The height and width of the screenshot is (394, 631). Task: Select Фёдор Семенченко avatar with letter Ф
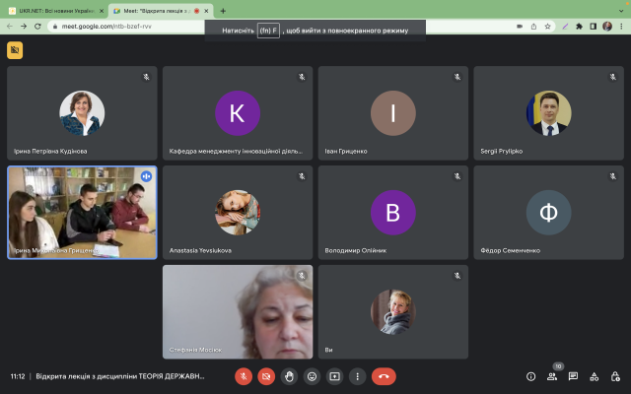point(548,213)
